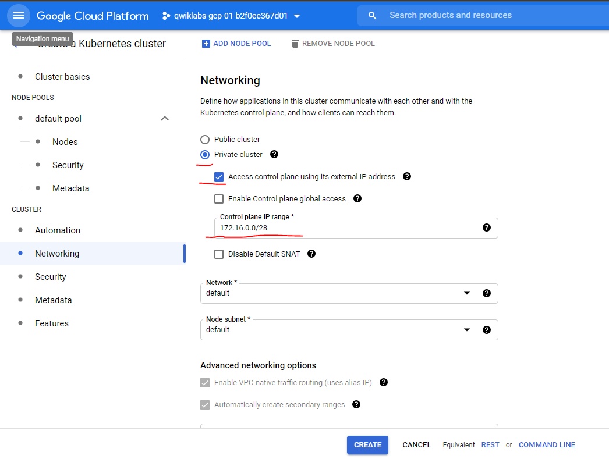The width and height of the screenshot is (609, 459).
Task: Open help icon in Control plane IP range field
Action: click(x=486, y=227)
